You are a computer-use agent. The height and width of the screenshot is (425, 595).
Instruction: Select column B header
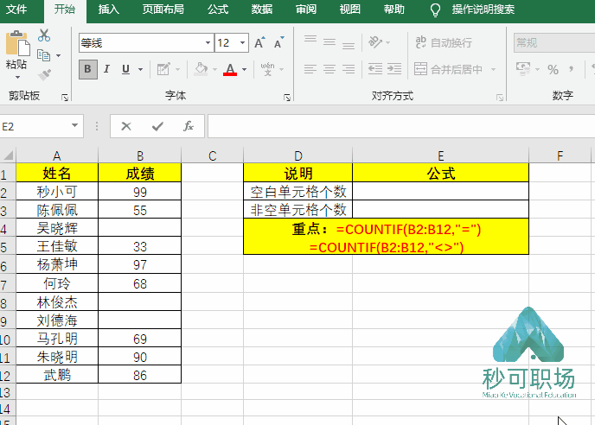point(139,155)
